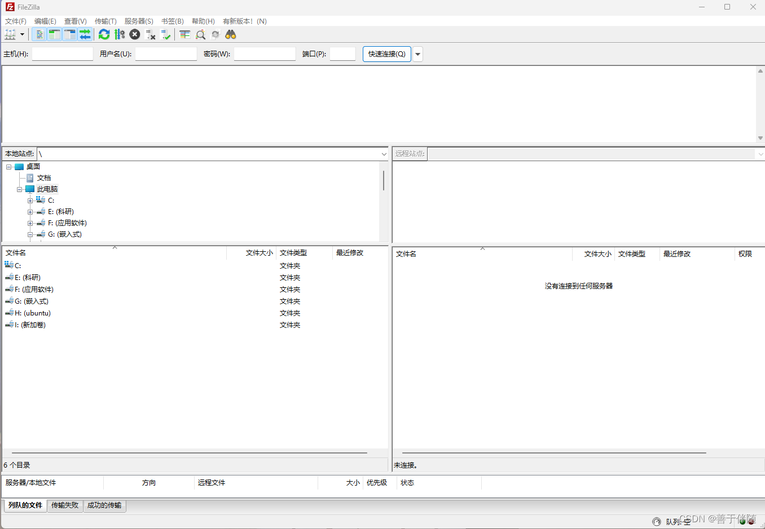Switch to the 成功的传输 tab
Image resolution: width=765 pixels, height=529 pixels.
click(x=104, y=505)
